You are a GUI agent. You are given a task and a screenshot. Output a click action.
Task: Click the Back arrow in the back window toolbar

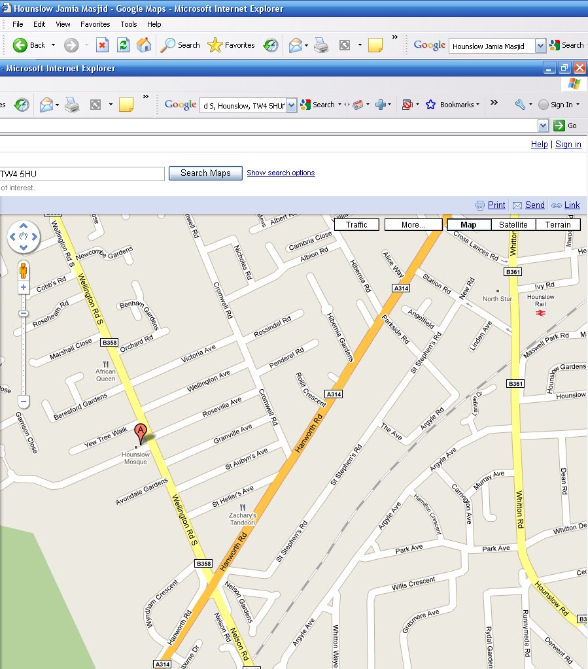tap(20, 45)
